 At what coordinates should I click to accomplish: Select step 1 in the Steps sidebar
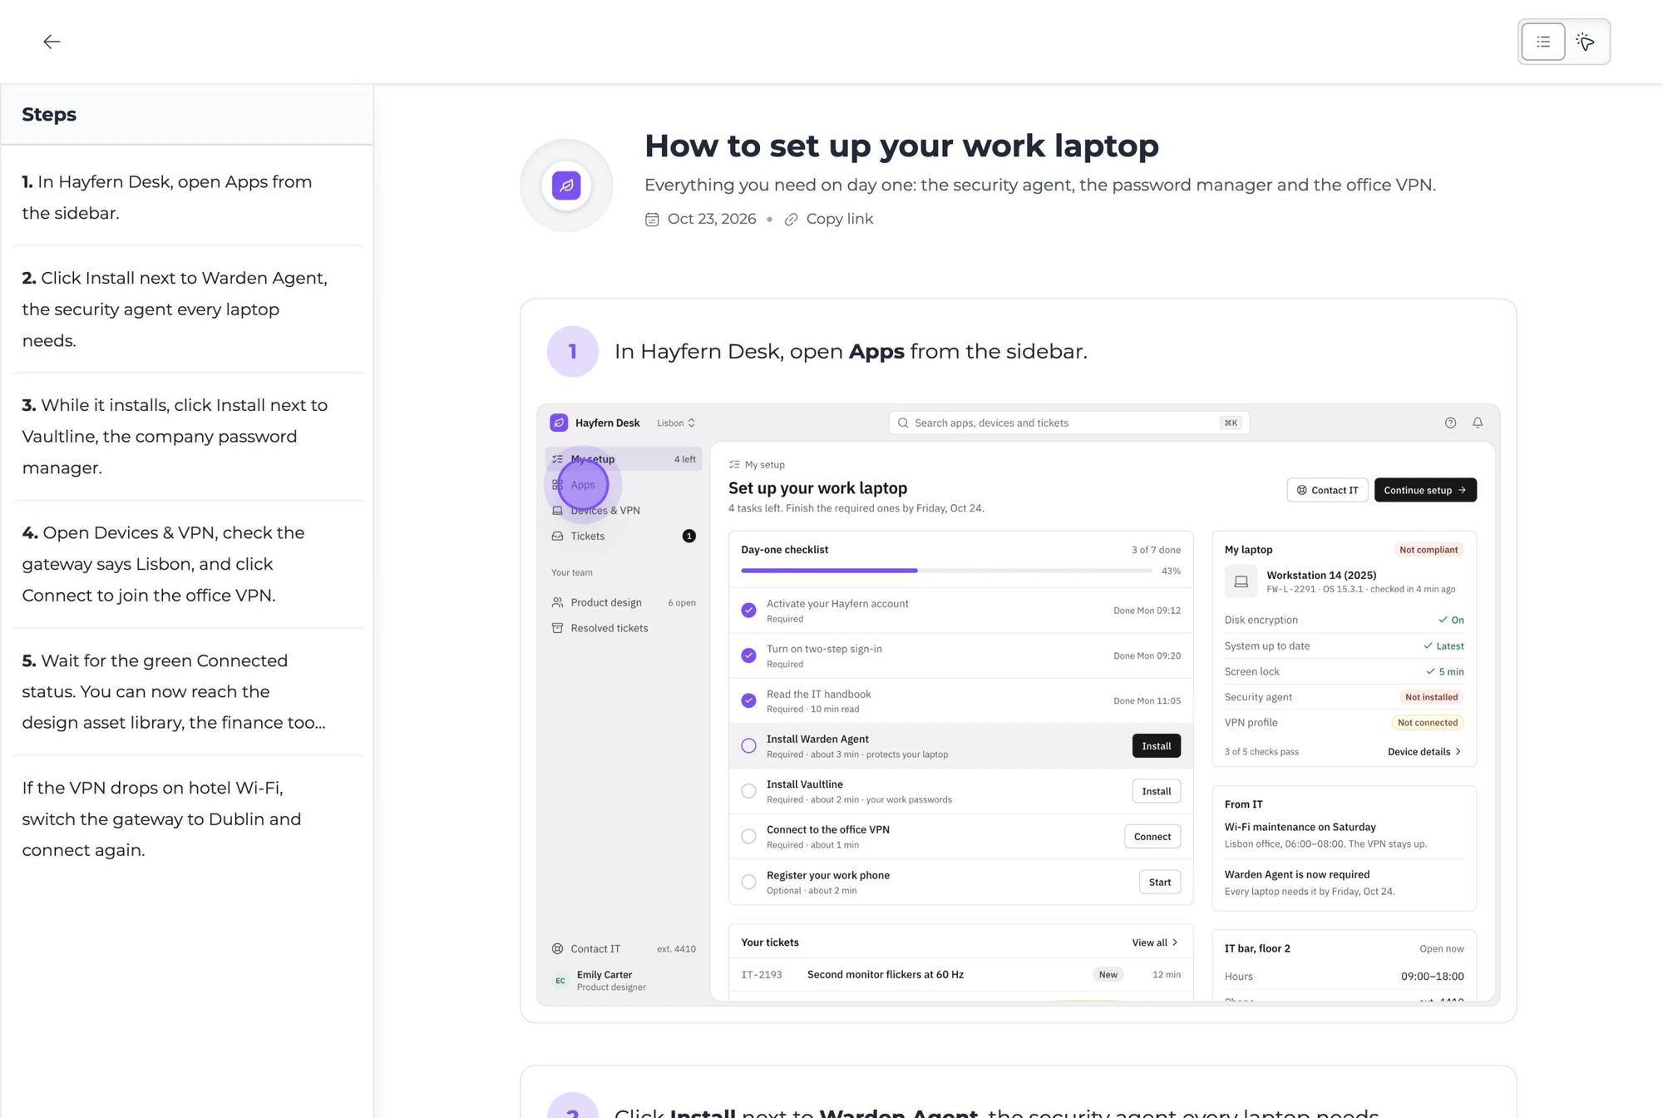tap(187, 197)
